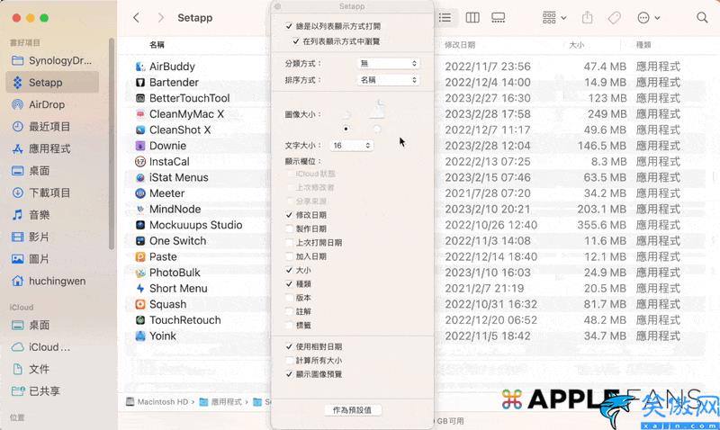This screenshot has width=720, height=430.
Task: Switch to list view icon
Action: tap(445, 18)
